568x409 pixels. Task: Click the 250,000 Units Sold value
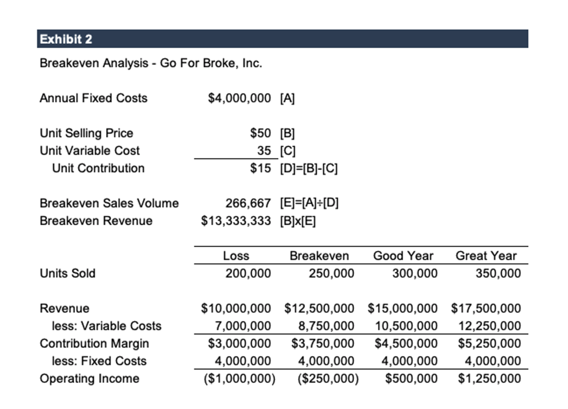(331, 273)
